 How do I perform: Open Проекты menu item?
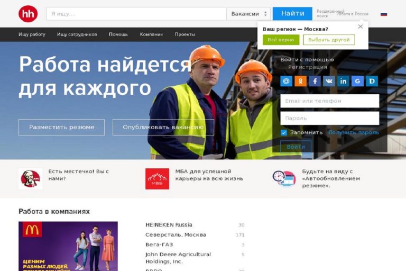[x=184, y=34]
